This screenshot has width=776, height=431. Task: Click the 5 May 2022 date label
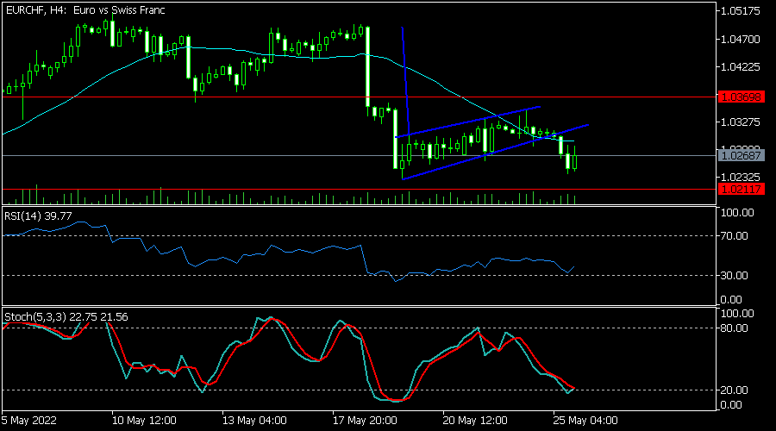click(x=28, y=421)
